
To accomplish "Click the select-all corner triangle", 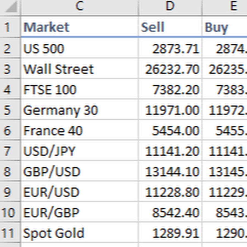I will (x=10, y=7).
